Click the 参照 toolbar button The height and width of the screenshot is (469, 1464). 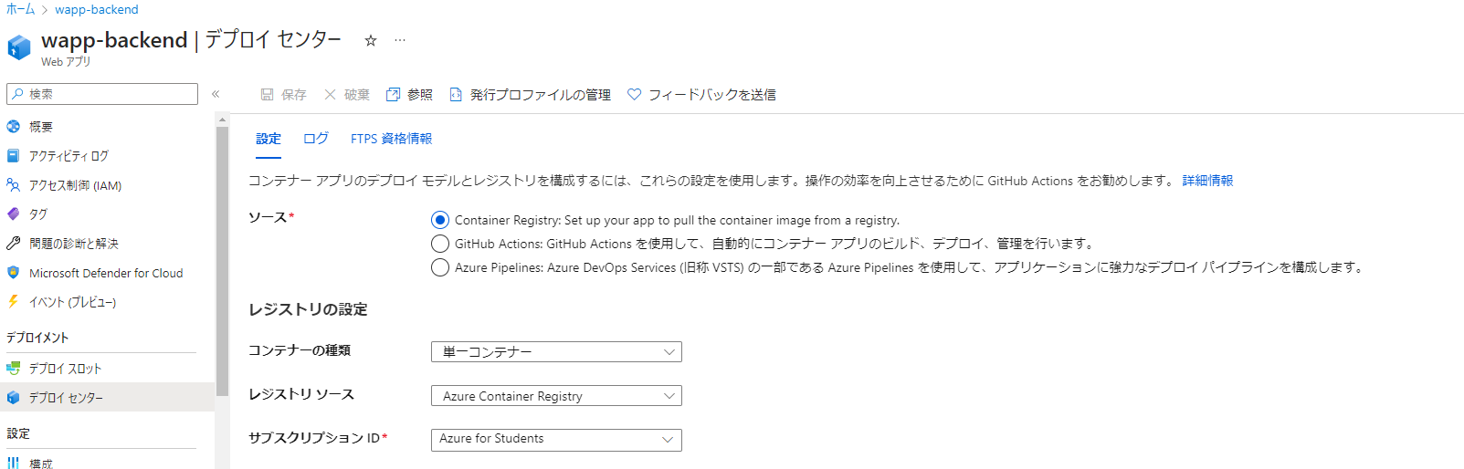(409, 95)
